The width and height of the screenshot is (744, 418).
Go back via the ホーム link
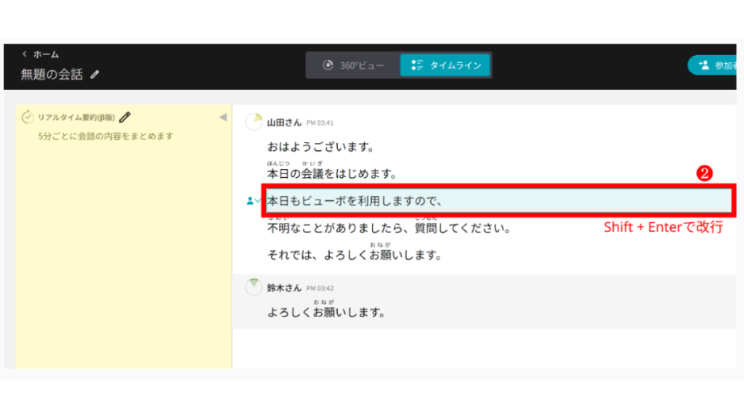[46, 54]
